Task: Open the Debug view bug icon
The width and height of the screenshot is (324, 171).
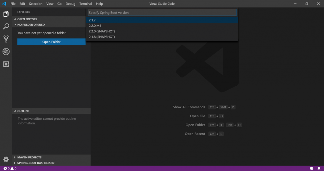Action: click(x=6, y=52)
